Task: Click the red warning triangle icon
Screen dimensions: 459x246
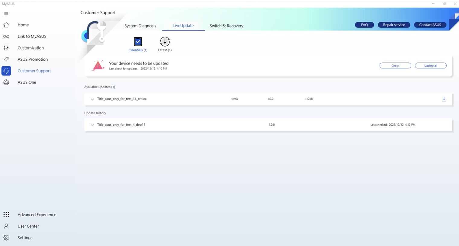Action: [98, 65]
